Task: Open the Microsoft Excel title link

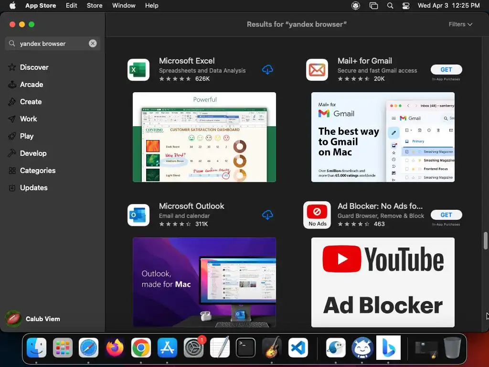Action: (187, 61)
